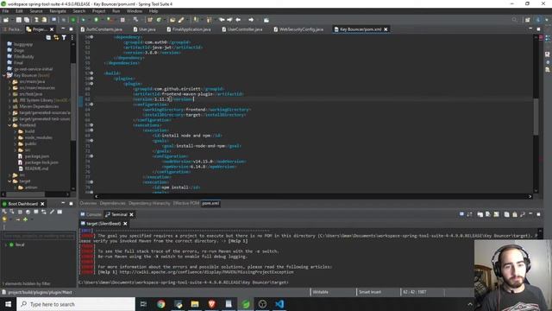Expand the node_modules folder

[16, 138]
